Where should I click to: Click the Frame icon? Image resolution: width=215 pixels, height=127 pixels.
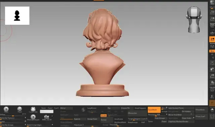click(x=212, y=63)
